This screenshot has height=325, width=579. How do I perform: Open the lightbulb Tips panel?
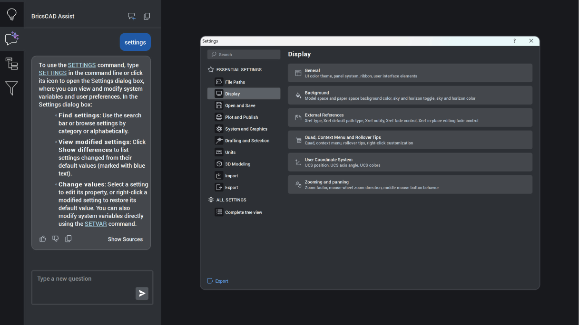[x=11, y=14]
